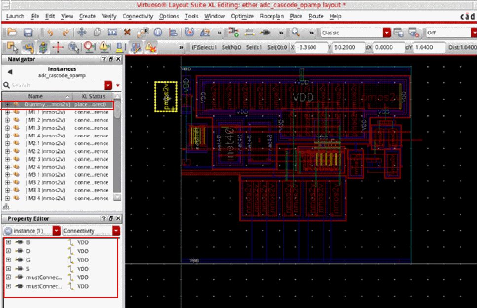Click the magnifier Zoom icon
The image size is (477, 308).
tap(295, 33)
